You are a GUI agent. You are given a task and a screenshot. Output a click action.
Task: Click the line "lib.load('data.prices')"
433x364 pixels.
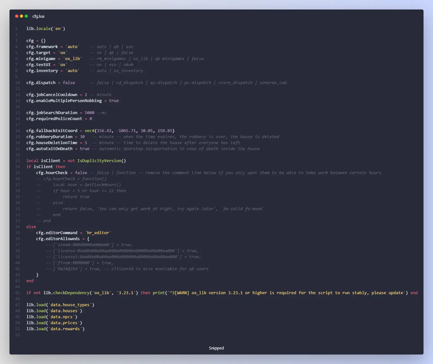[54, 323]
